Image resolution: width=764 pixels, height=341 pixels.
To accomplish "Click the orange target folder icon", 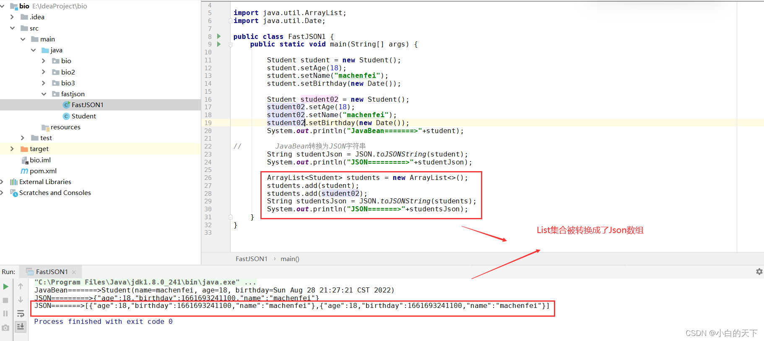I will [24, 149].
